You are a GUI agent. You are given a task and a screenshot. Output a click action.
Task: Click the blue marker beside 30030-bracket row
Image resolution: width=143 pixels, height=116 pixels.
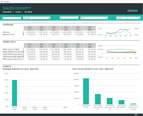pyautogui.click(x=23, y=57)
